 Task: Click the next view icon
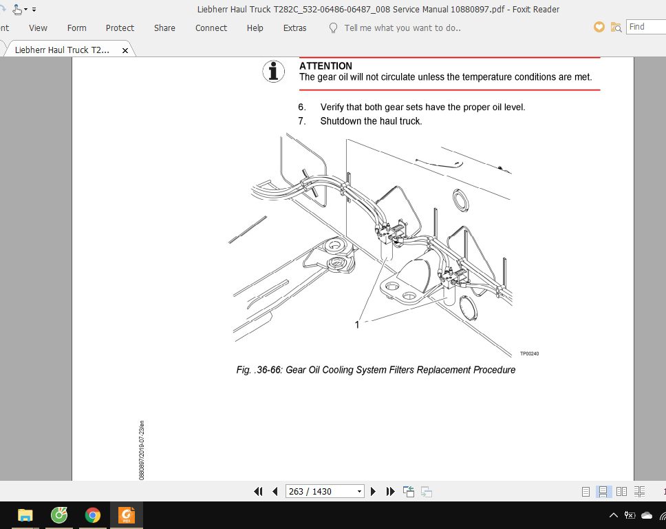427,492
